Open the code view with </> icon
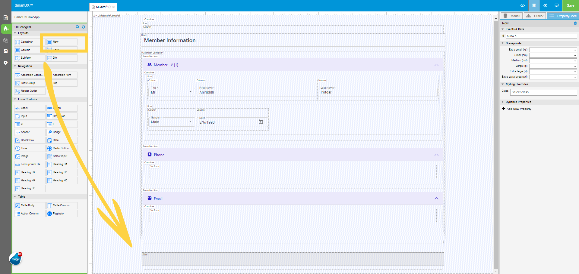 tap(523, 5)
